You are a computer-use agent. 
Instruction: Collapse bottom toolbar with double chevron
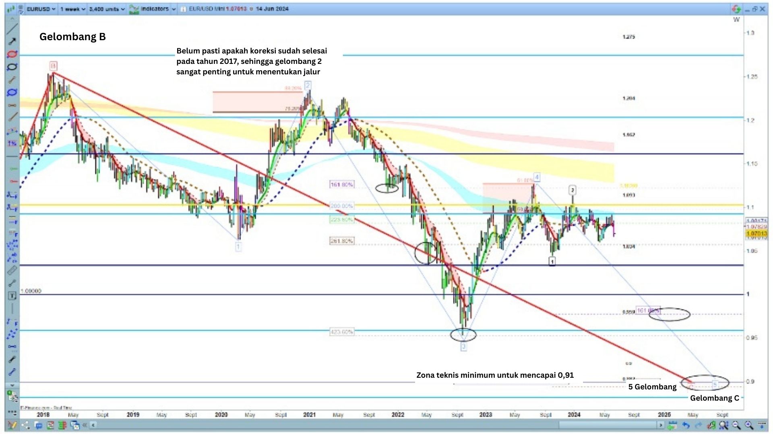click(85, 425)
